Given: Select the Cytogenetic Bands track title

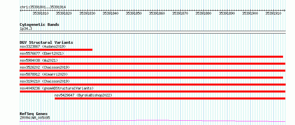Looking at the screenshot, I should coord(39,25).
